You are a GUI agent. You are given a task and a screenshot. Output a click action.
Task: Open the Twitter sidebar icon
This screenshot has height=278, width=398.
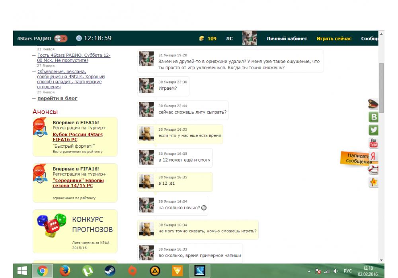(374, 130)
